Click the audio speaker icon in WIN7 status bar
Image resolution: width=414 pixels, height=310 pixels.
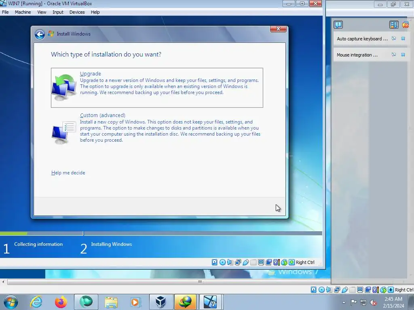pyautogui.click(x=230, y=262)
